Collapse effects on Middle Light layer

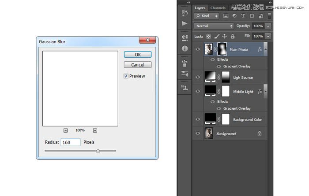click(265, 91)
